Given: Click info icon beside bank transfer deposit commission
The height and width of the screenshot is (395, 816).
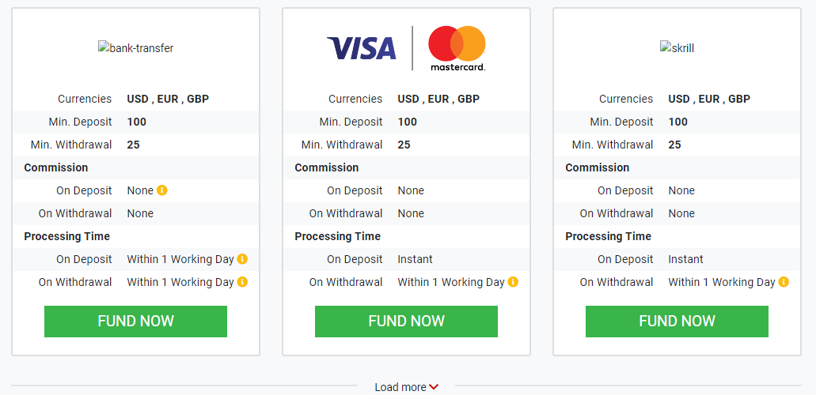Looking at the screenshot, I should coord(162,190).
